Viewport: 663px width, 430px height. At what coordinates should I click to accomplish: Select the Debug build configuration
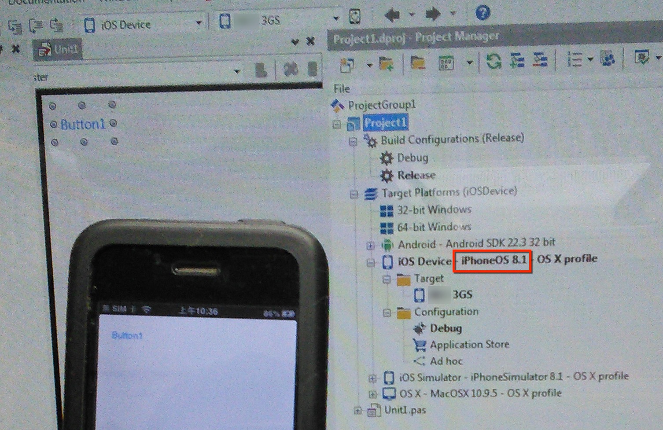pos(413,158)
